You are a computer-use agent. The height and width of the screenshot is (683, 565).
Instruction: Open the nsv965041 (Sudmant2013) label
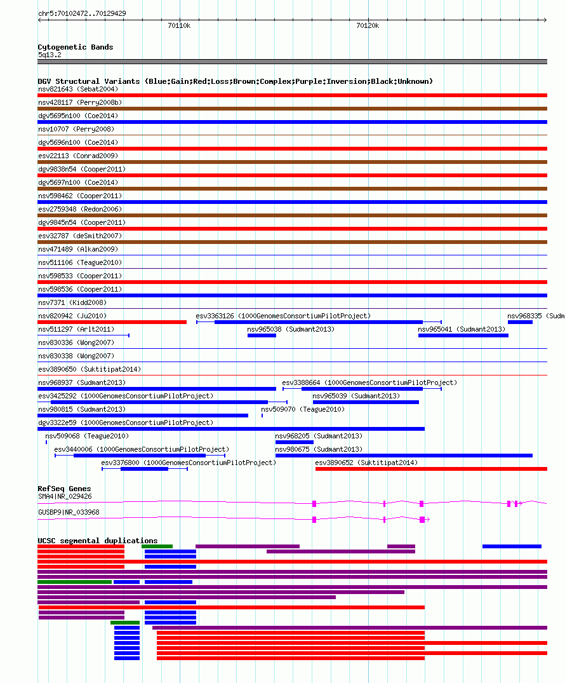462,329
